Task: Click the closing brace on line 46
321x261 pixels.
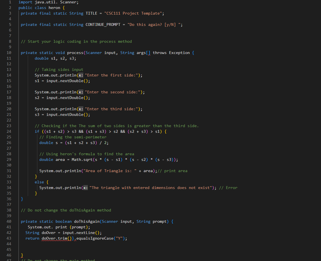Action: point(22,255)
